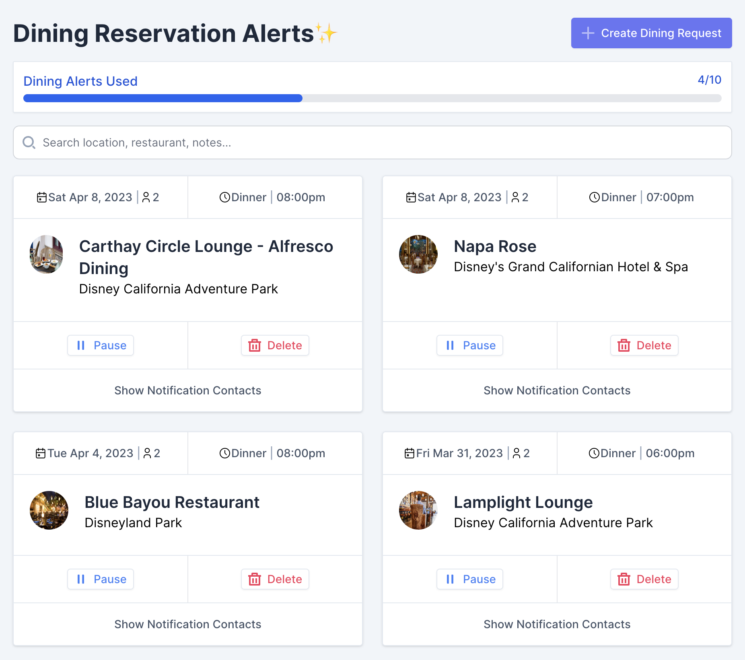Pause the Napa Rose alert
This screenshot has width=745, height=660.
(x=470, y=345)
